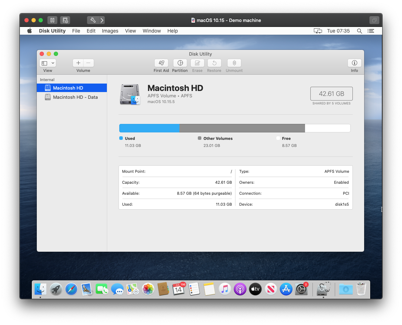The width and height of the screenshot is (402, 325).
Task: Open the View sidebar dropdown
Action: [48, 63]
